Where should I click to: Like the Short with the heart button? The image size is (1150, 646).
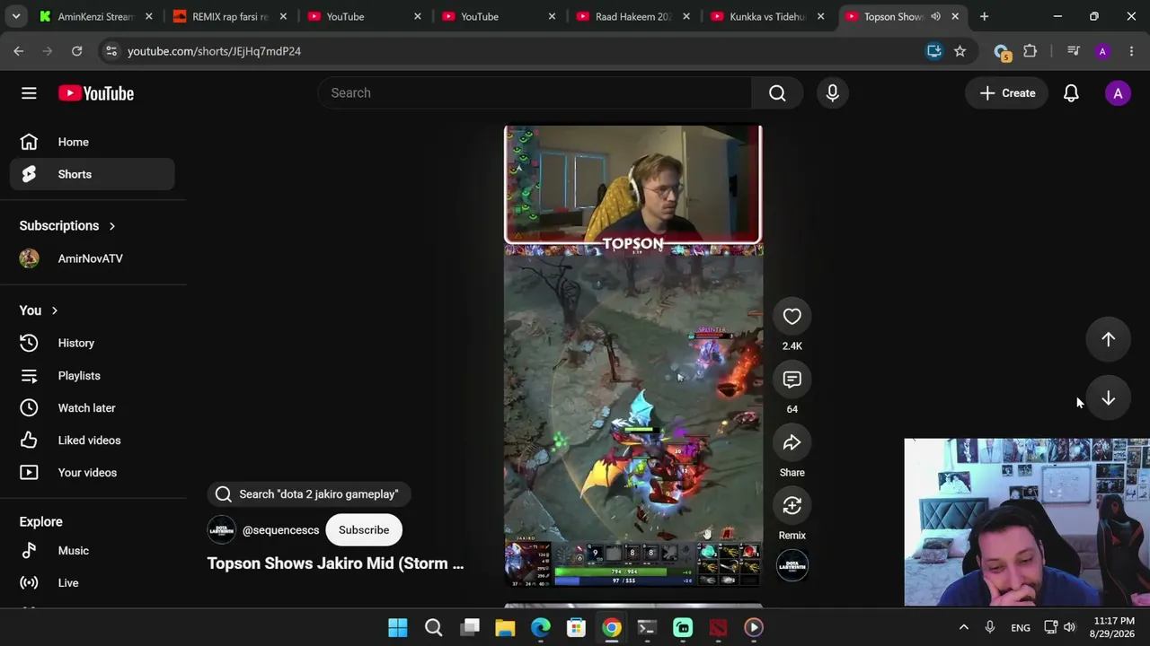[792, 317]
